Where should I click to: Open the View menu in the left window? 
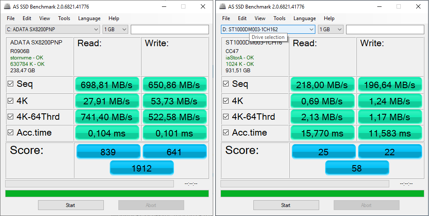[x=44, y=18]
